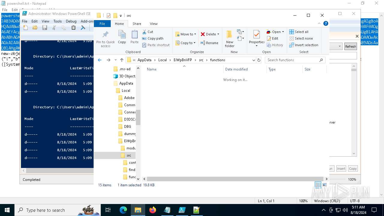Go up one folder level arrow
The height and width of the screenshot is (216, 384).
pos(121,60)
